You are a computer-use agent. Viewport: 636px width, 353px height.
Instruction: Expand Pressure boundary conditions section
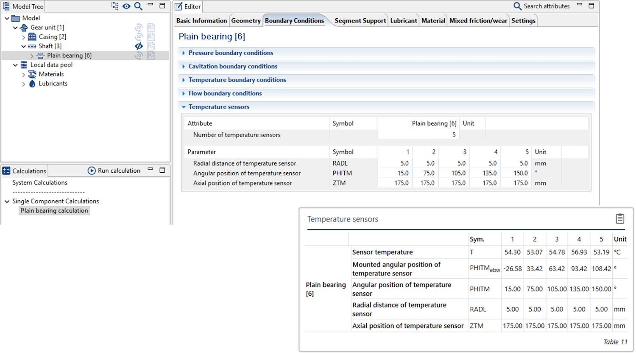(x=184, y=53)
